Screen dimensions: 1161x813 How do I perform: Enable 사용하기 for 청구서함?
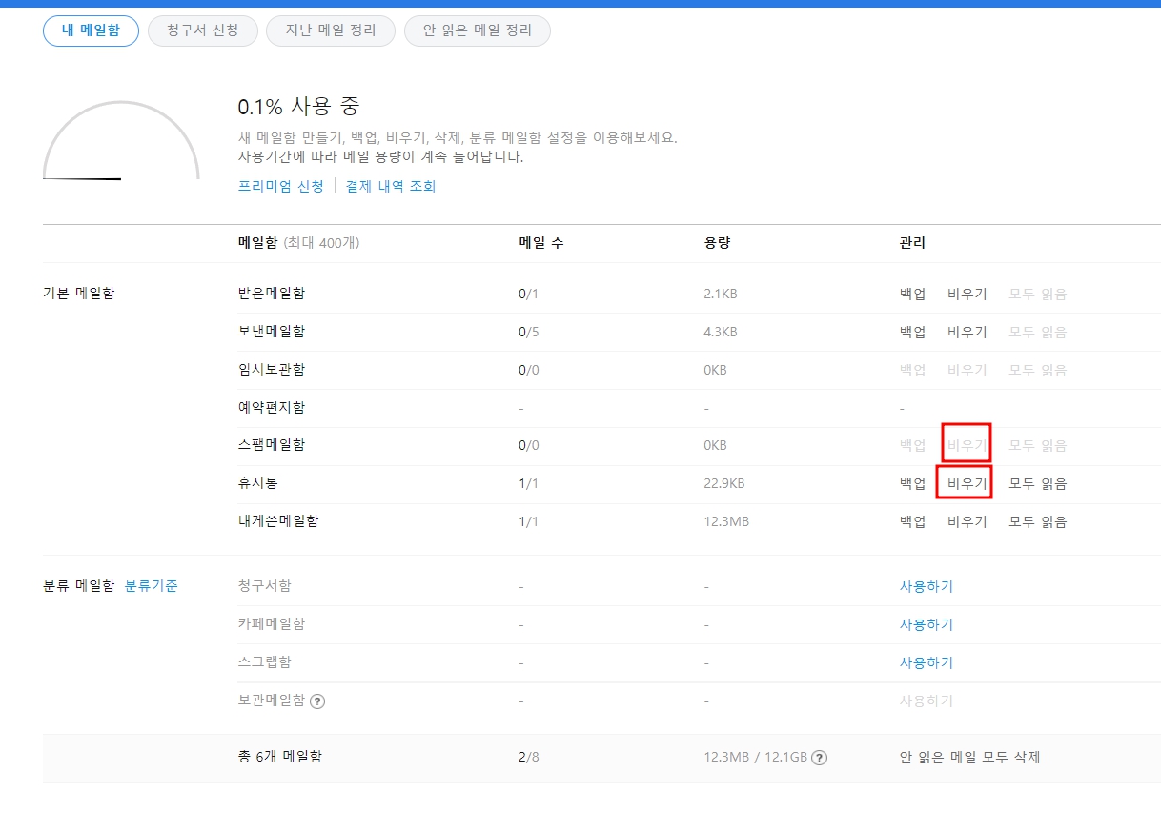[925, 586]
